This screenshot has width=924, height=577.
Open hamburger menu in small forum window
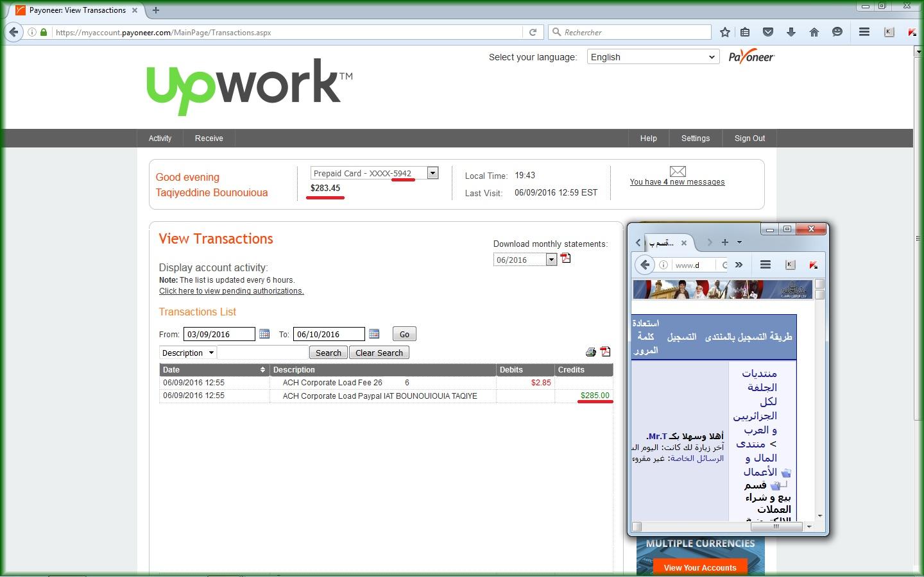point(765,265)
